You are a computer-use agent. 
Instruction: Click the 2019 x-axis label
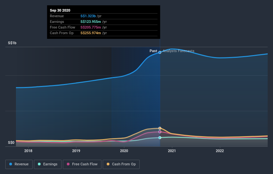point(76,151)
